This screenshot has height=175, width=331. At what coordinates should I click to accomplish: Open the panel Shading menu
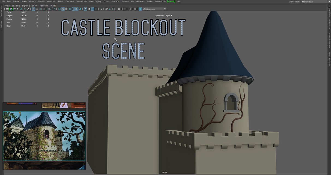pyautogui.click(x=16, y=5)
